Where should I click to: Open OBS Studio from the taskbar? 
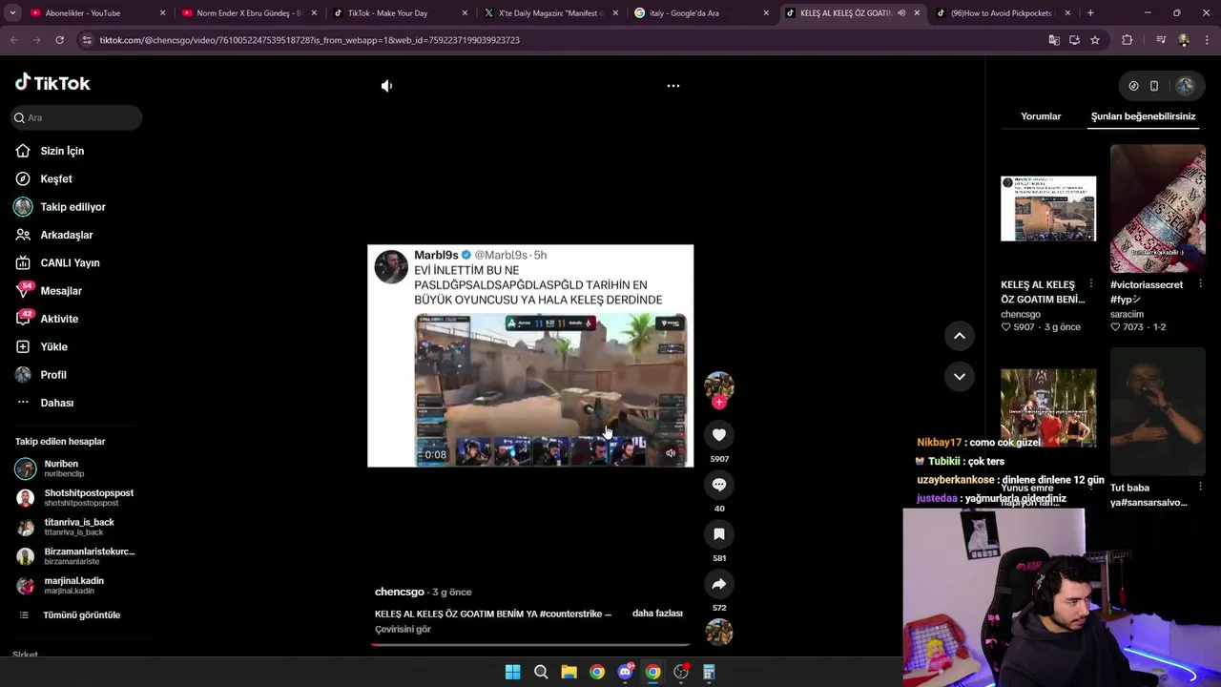pos(681,672)
